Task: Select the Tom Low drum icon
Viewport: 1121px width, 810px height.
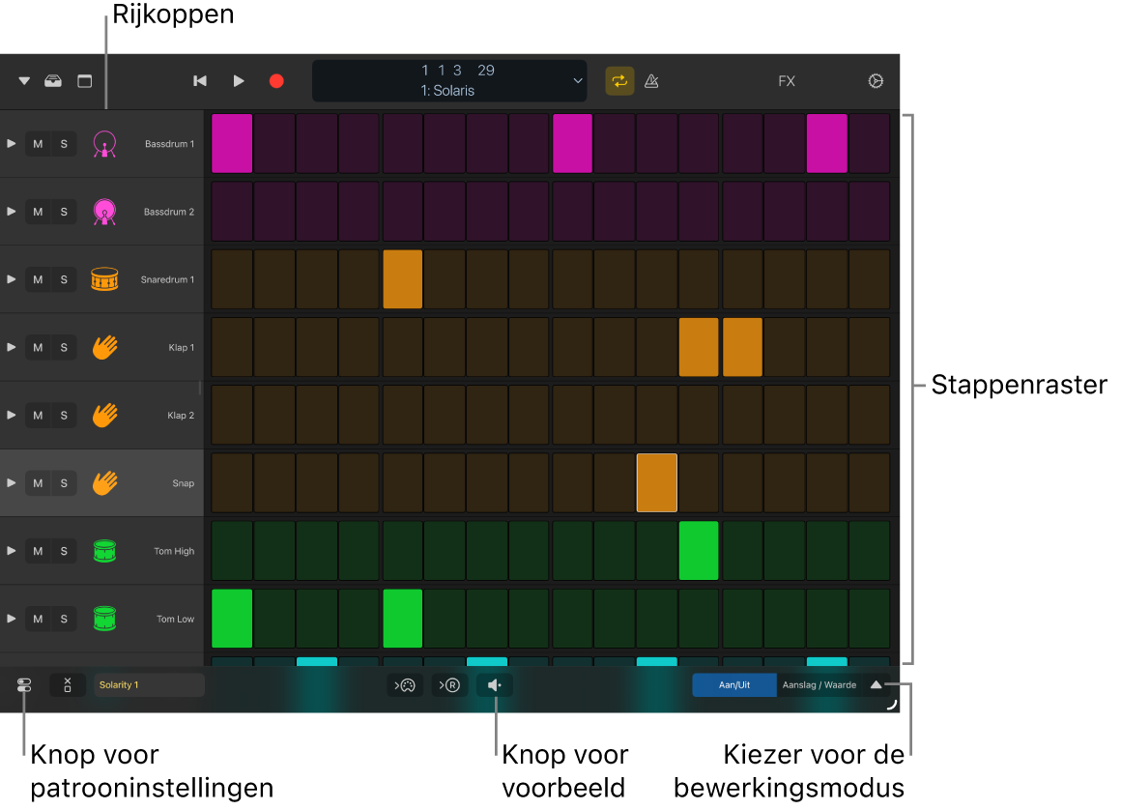Action: coord(104,619)
